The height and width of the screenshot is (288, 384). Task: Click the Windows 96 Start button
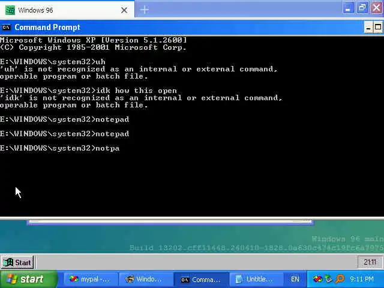[x=17, y=262]
